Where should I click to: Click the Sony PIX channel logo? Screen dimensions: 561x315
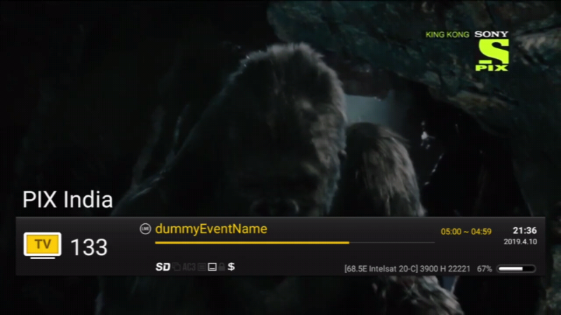[492, 50]
